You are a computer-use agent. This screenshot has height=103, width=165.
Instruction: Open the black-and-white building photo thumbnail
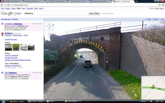(31, 47)
